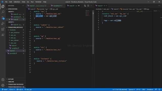The image size is (162, 91).
Task: Click the aws_vpc item in status bar
Action: [28, 89]
